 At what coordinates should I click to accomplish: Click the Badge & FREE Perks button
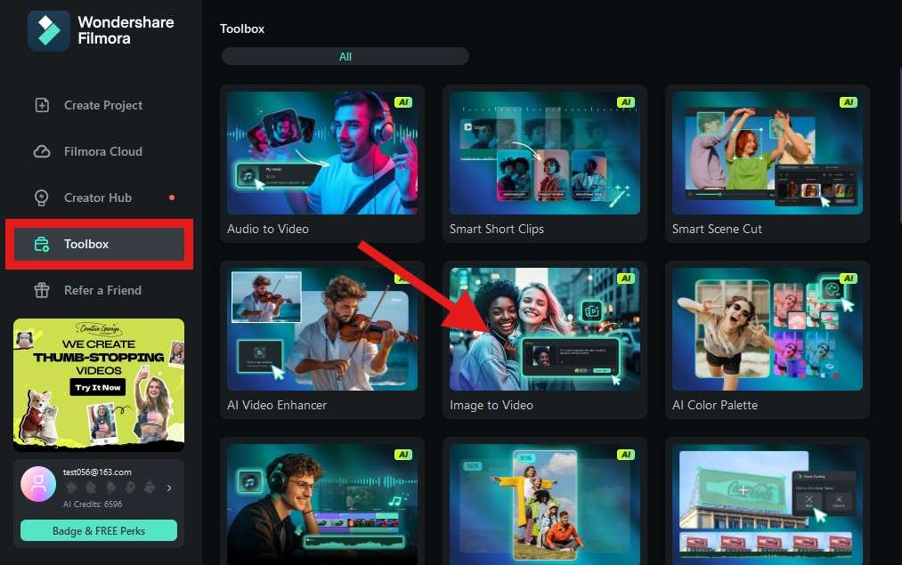click(x=99, y=530)
